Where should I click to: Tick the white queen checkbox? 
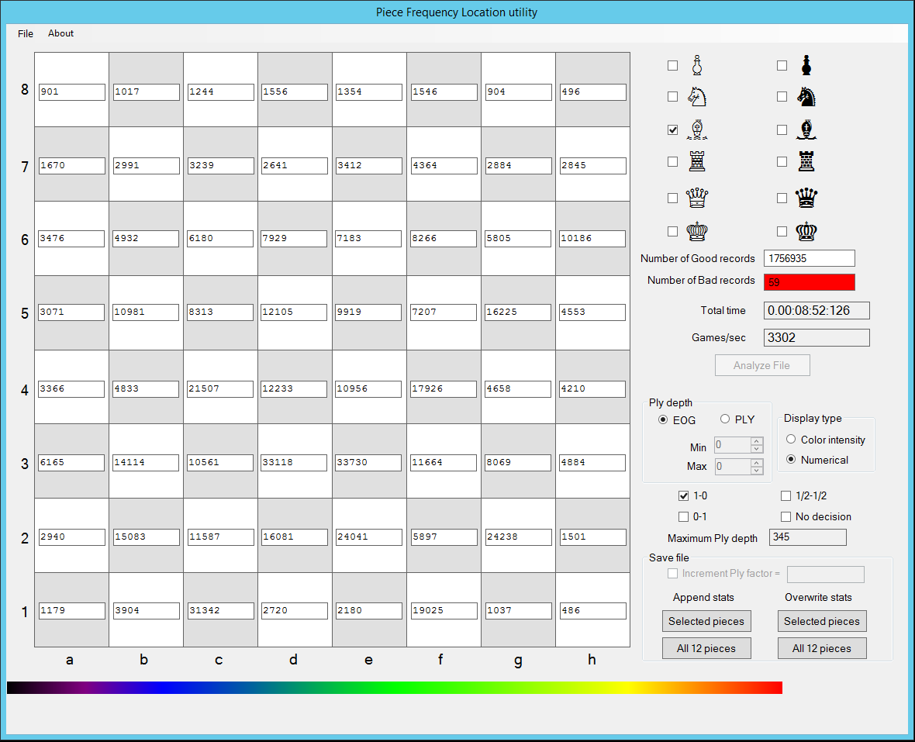[673, 198]
